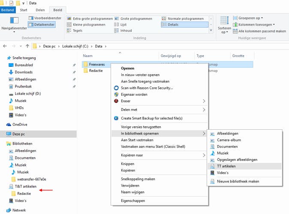Switch to the Start ribbon tab

click(24, 9)
